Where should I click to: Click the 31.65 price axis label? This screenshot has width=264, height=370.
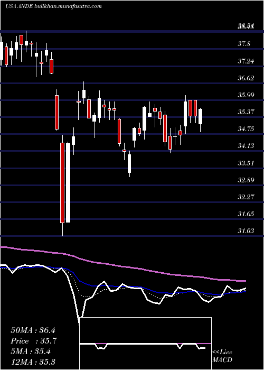246,214
